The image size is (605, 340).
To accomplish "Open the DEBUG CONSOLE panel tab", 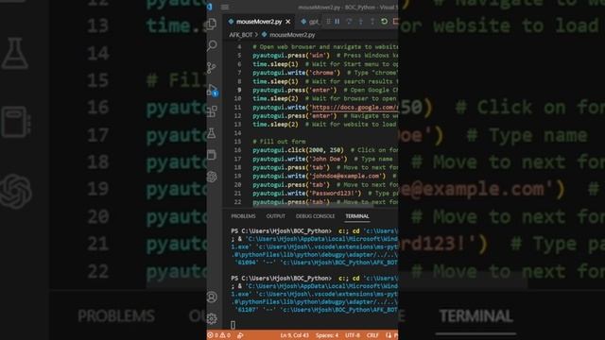I will pyautogui.click(x=315, y=216).
